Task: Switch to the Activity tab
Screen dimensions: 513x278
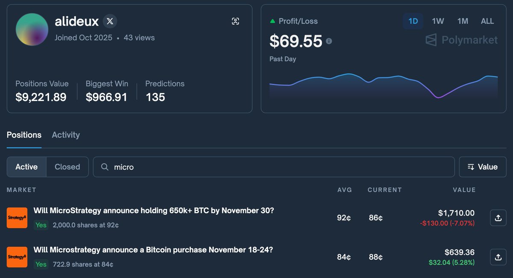Action: pyautogui.click(x=66, y=135)
